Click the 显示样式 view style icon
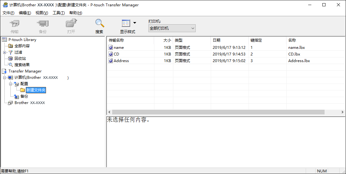 (126, 23)
